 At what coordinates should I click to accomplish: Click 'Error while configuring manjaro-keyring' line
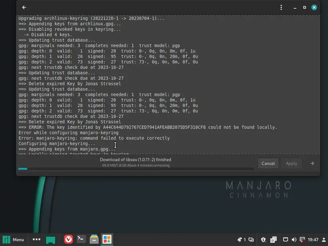pyautogui.click(x=69, y=133)
